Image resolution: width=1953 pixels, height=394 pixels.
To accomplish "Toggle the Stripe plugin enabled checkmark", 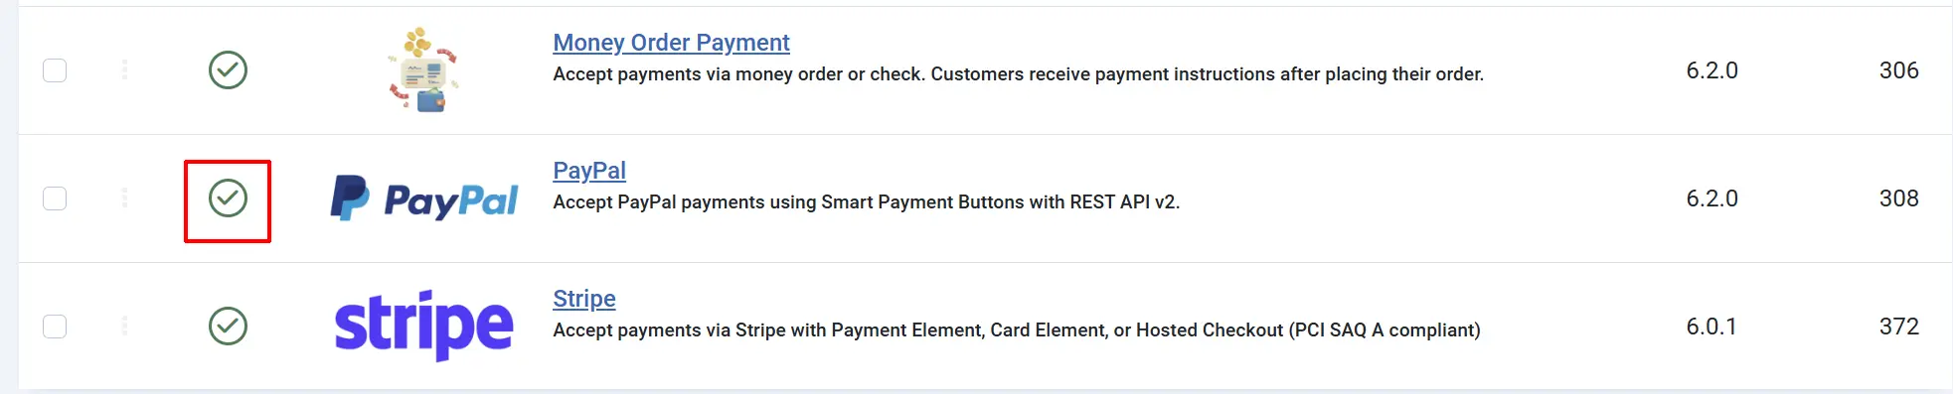I will click(228, 327).
